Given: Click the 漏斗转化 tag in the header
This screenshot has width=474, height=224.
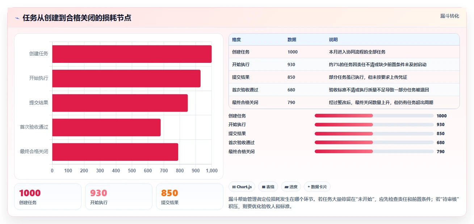Looking at the screenshot, I should [450, 16].
